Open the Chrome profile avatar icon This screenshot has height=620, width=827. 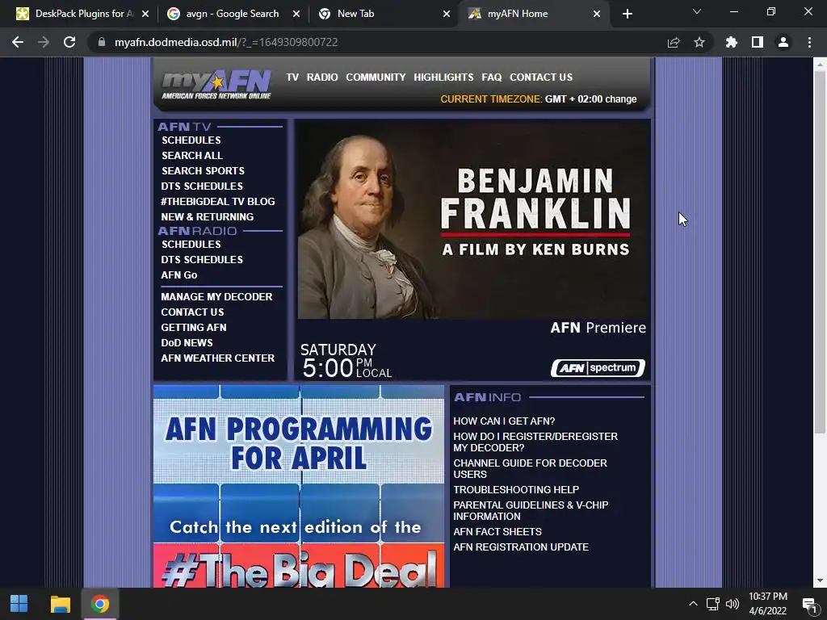click(x=783, y=42)
